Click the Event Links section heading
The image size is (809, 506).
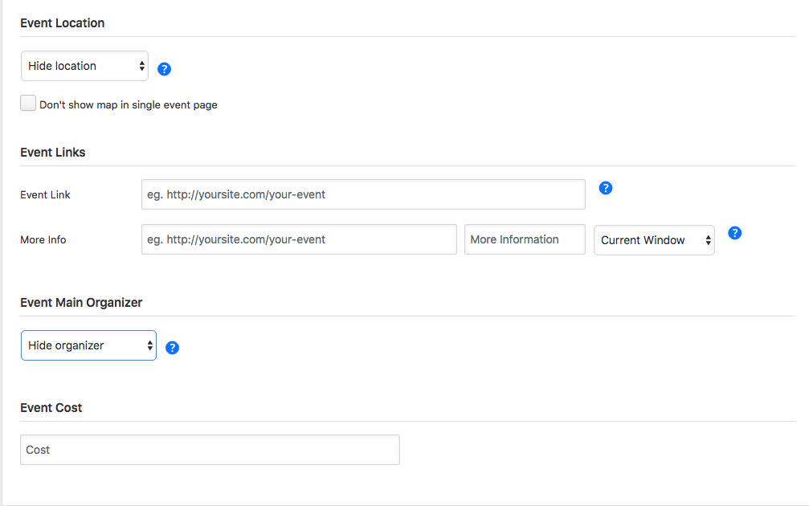53,153
